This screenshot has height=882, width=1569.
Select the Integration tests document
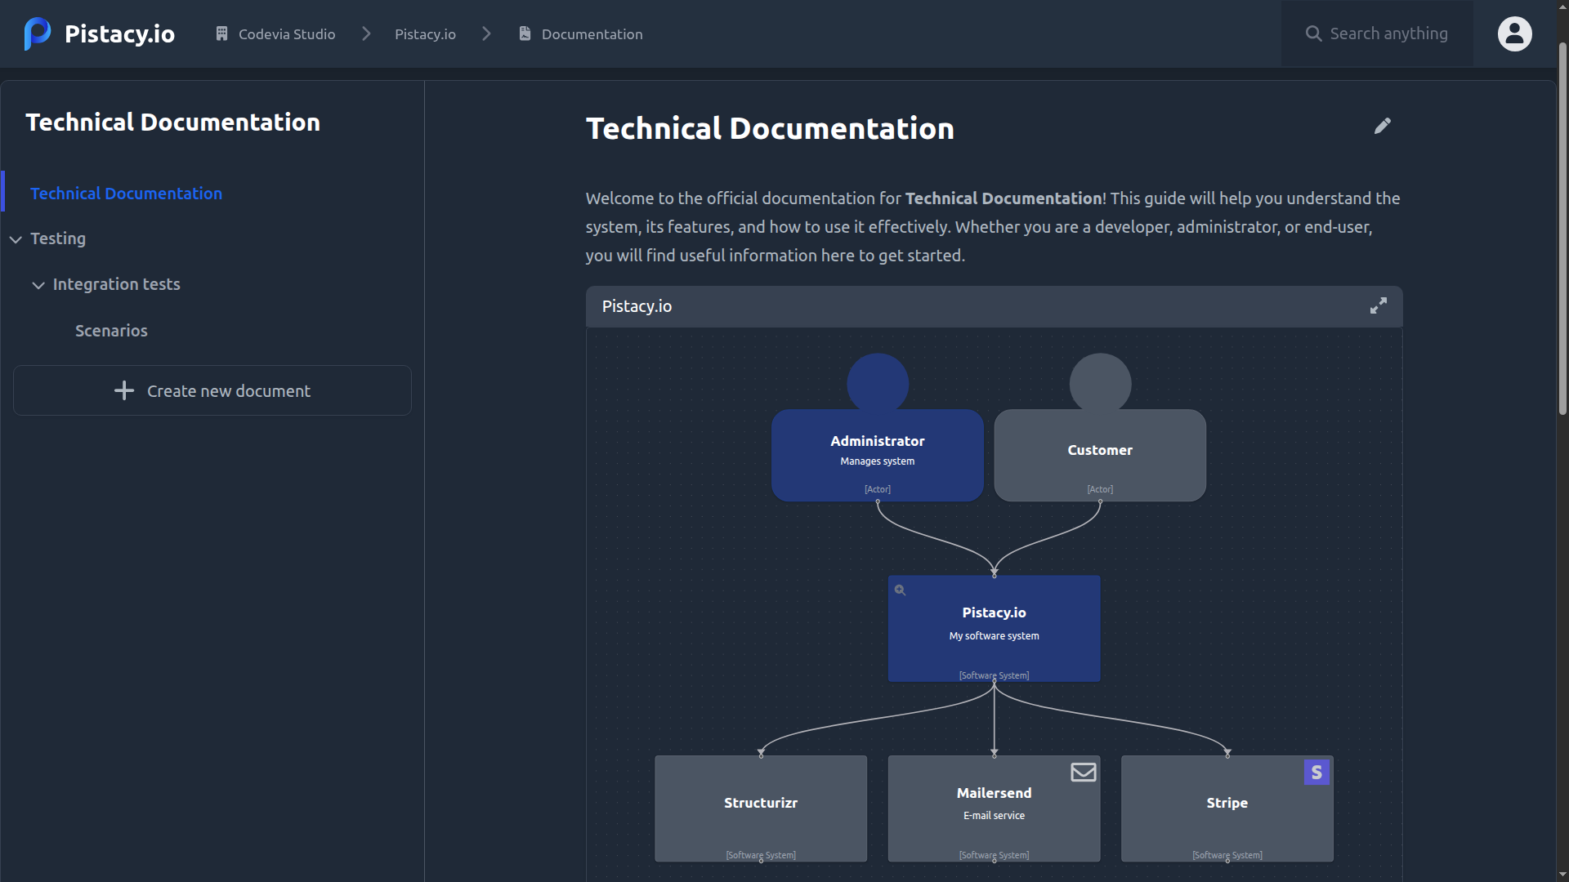tap(116, 284)
